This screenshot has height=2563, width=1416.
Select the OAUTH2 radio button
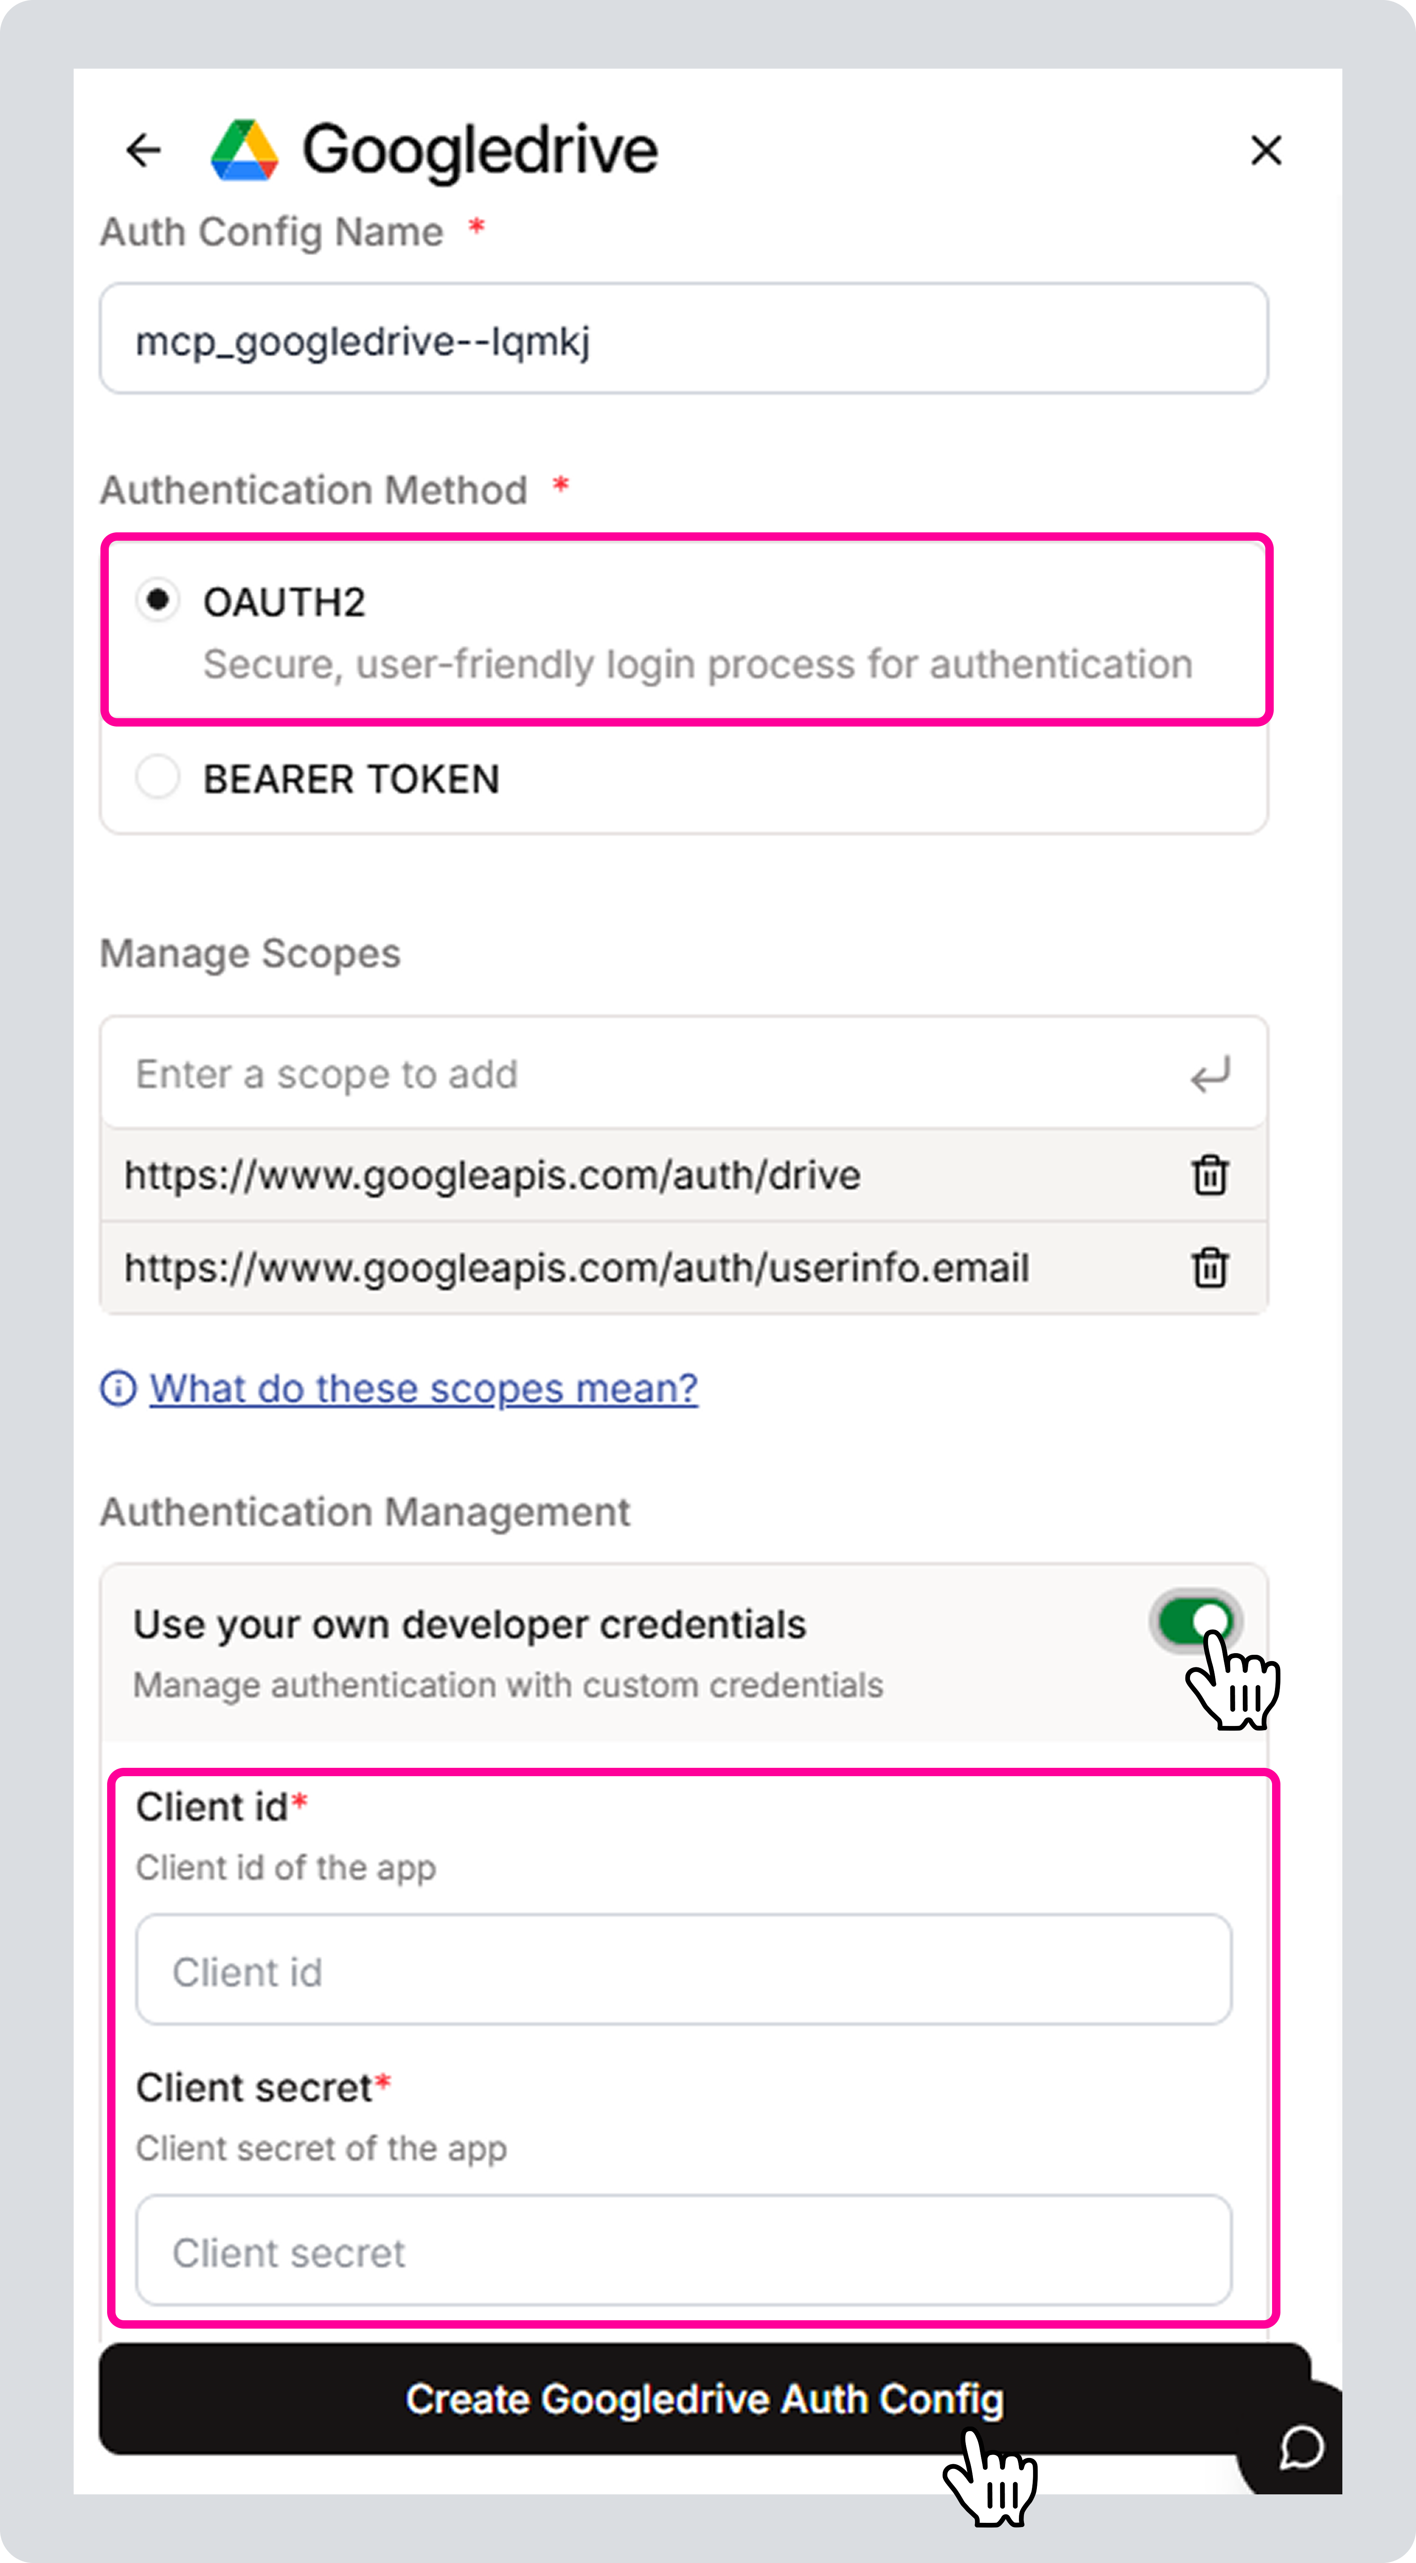[x=157, y=600]
